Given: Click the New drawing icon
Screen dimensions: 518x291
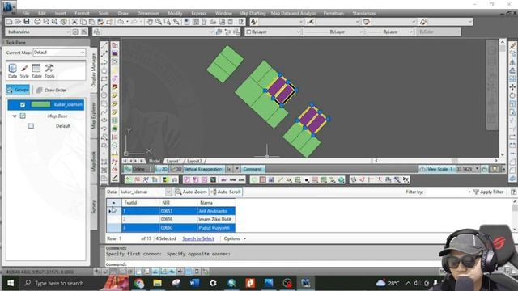Looking at the screenshot, I should (x=9, y=22).
